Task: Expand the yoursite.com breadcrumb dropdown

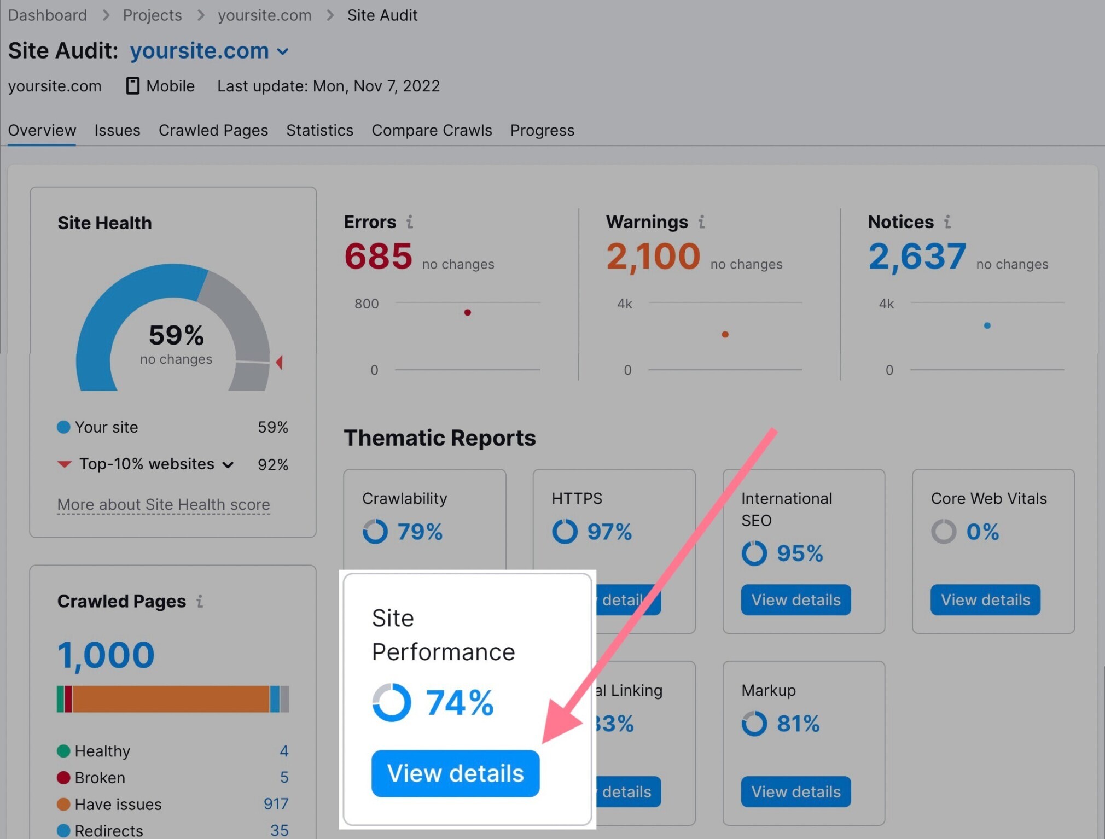Action: [x=281, y=50]
